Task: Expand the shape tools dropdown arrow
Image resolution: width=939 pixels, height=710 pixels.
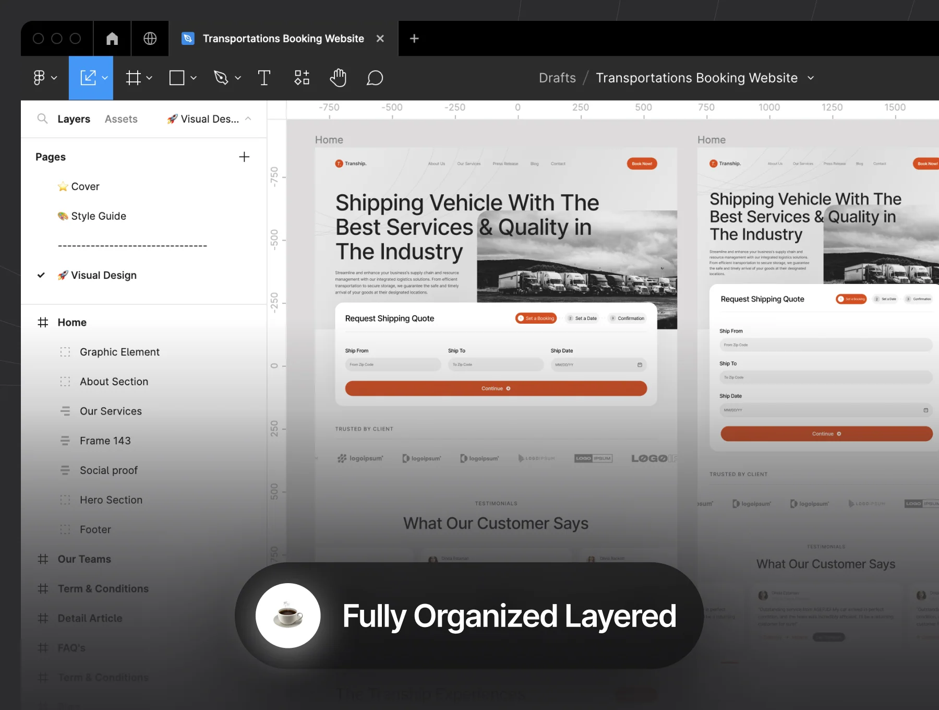Action: [x=194, y=78]
